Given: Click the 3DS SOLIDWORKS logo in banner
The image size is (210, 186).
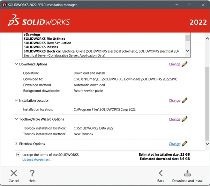Looking at the screenshot, I should (x=39, y=21).
